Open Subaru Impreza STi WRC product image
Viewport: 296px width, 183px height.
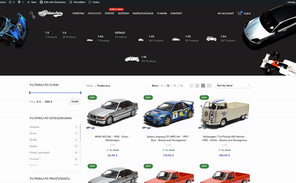pos(168,113)
